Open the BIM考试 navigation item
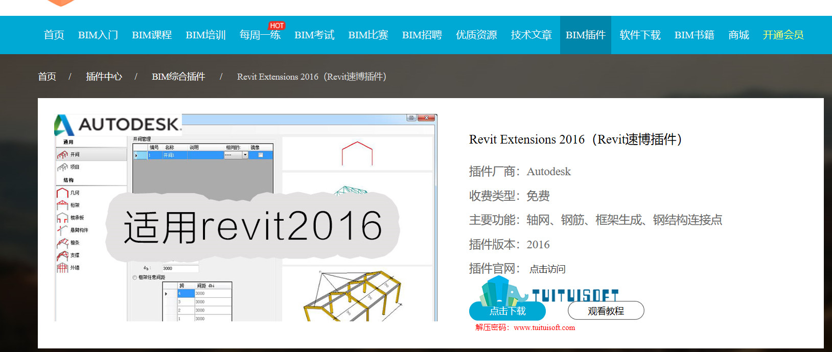Viewport: 832px width, 352px height. tap(314, 35)
